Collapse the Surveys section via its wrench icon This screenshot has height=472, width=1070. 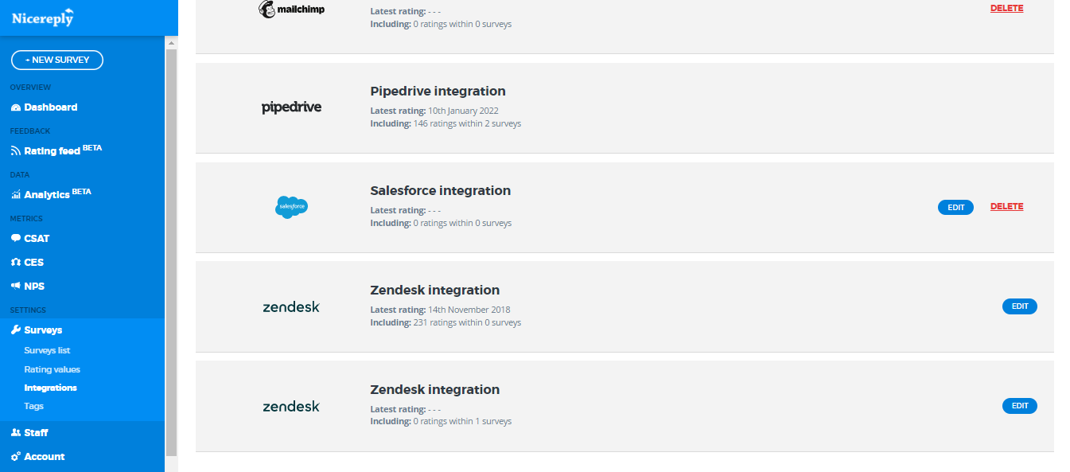click(16, 330)
